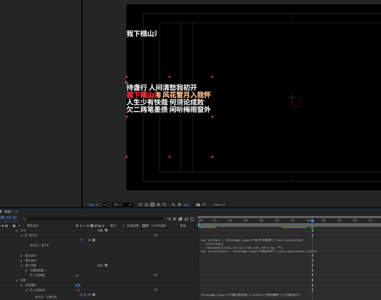Click the 动画 animate arrow button
The image size is (381, 300).
coord(106,230)
